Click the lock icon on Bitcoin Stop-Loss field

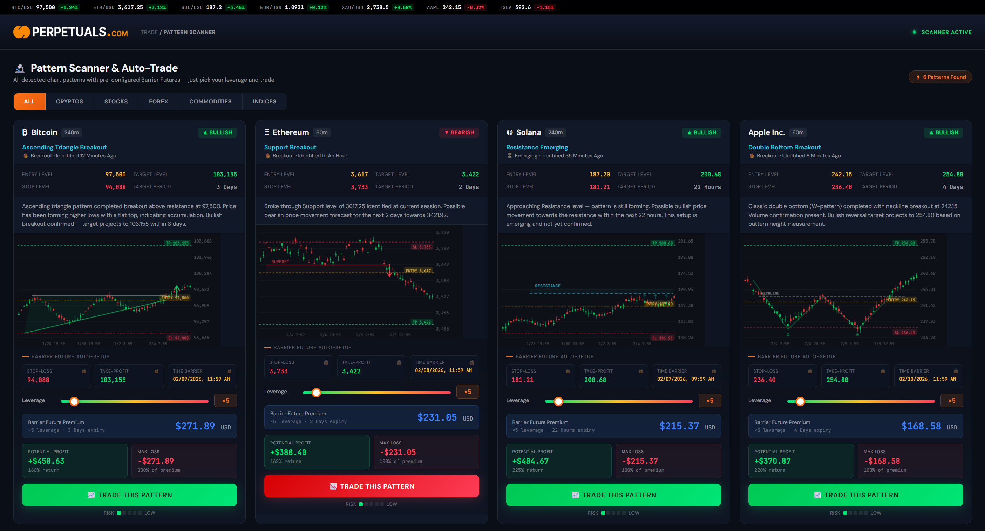84,371
